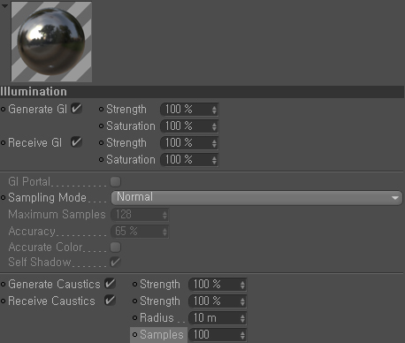The width and height of the screenshot is (405, 343).
Task: Click the Generate GI Saturation stepper arrows
Action: tap(214, 126)
